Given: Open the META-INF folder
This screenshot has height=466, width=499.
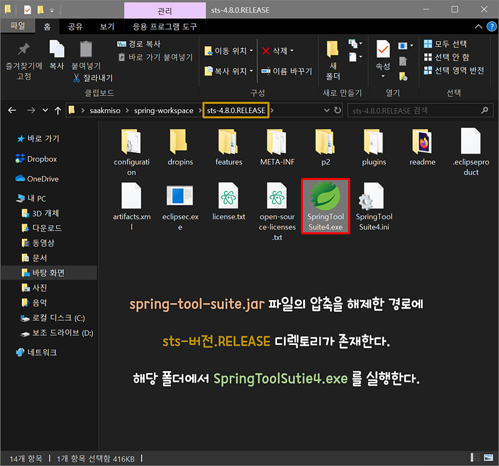Looking at the screenshot, I should click(x=277, y=147).
